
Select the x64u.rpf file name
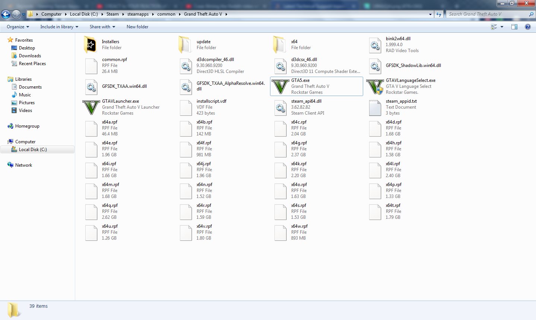[x=110, y=226]
